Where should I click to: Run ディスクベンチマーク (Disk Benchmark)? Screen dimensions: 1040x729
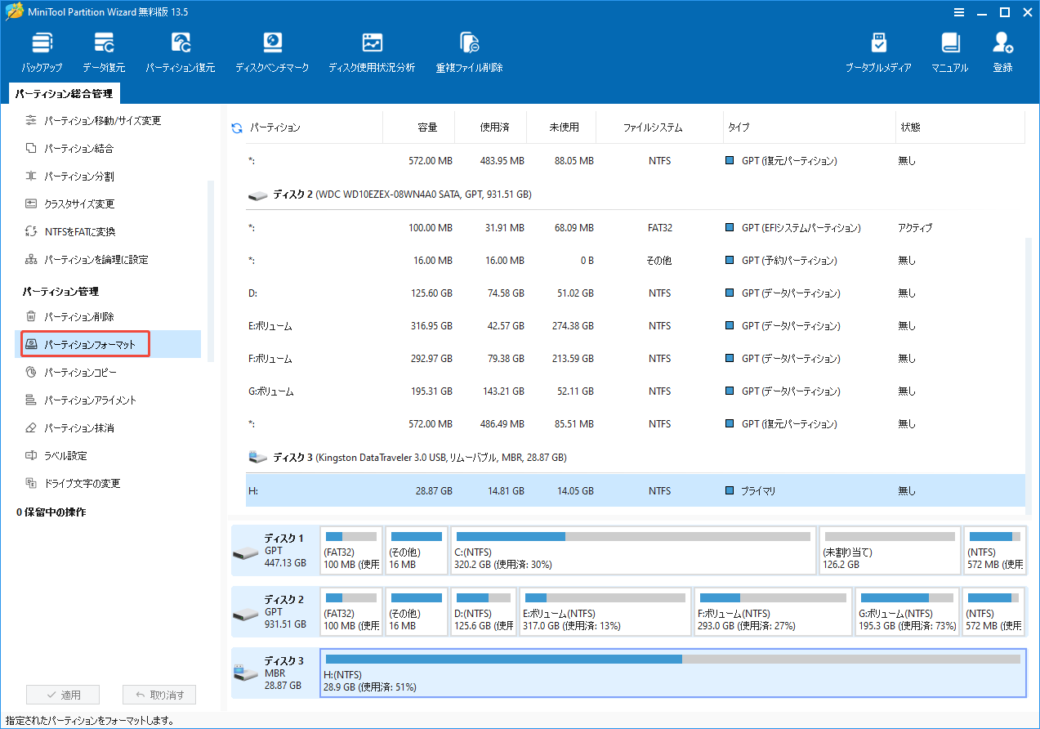tap(272, 49)
